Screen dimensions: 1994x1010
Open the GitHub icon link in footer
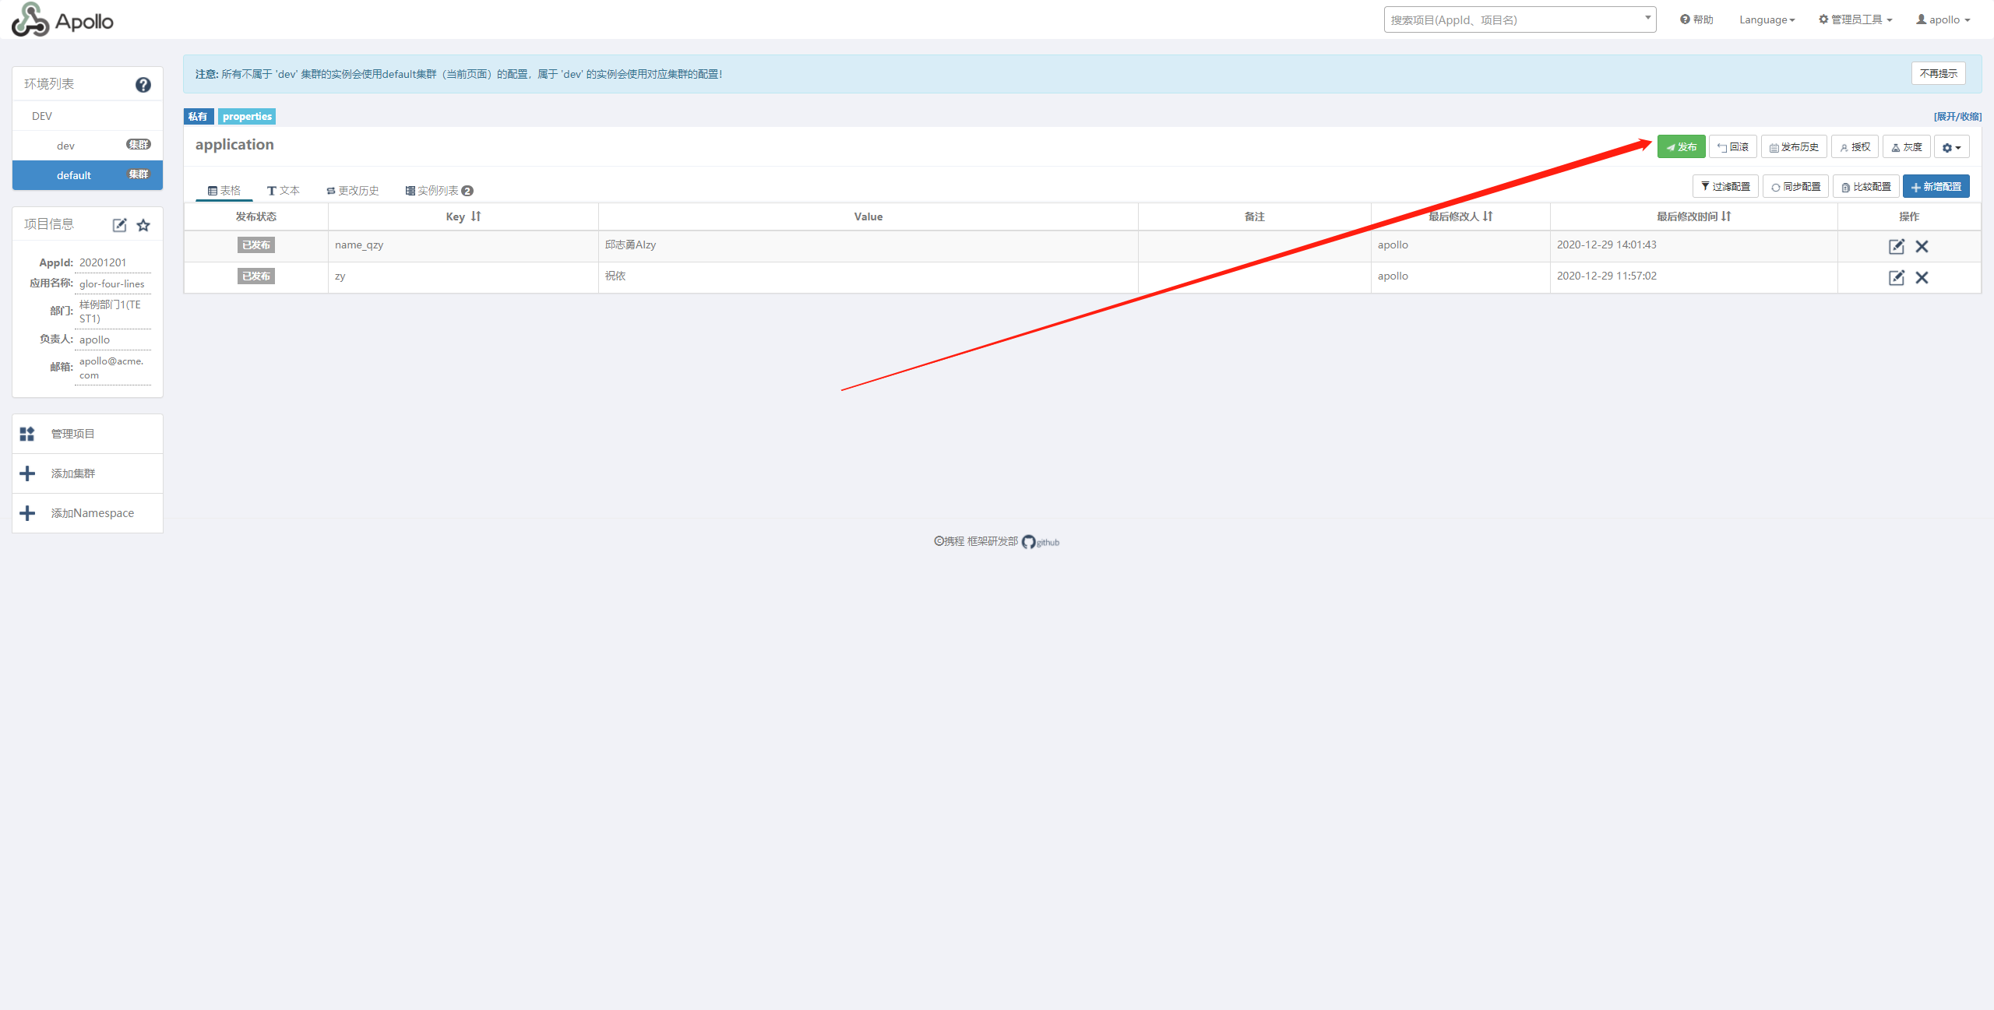point(1029,542)
